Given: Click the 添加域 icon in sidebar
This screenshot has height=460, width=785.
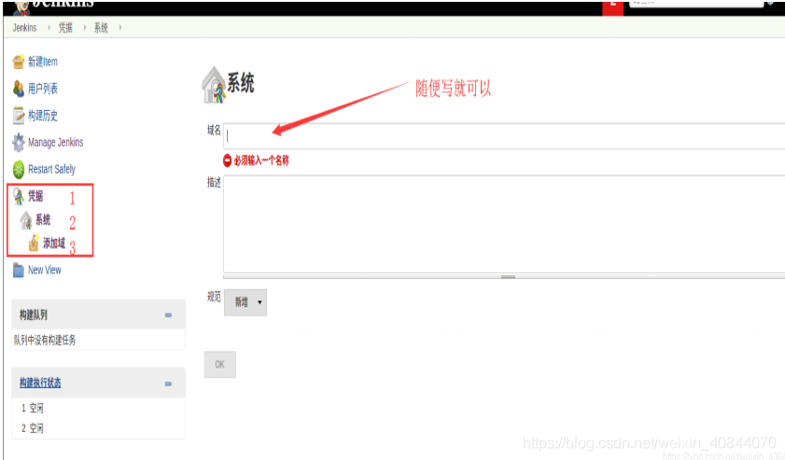Looking at the screenshot, I should pyautogui.click(x=34, y=244).
